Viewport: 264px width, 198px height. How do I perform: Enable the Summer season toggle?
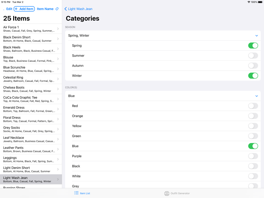point(253,55)
